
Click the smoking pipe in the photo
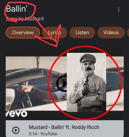coord(86,78)
